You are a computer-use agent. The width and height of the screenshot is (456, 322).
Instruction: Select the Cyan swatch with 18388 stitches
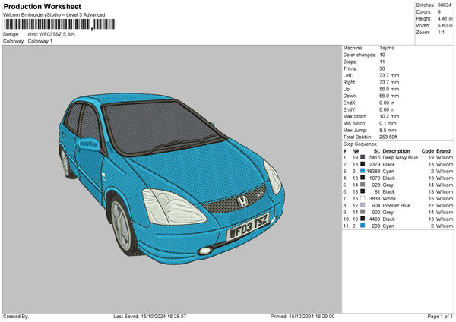pos(363,171)
